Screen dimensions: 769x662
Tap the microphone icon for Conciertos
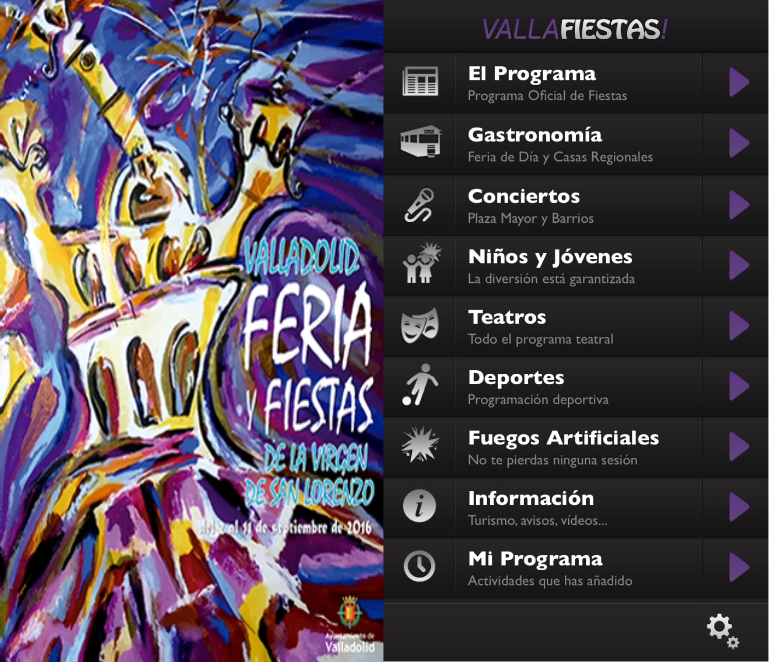point(420,205)
